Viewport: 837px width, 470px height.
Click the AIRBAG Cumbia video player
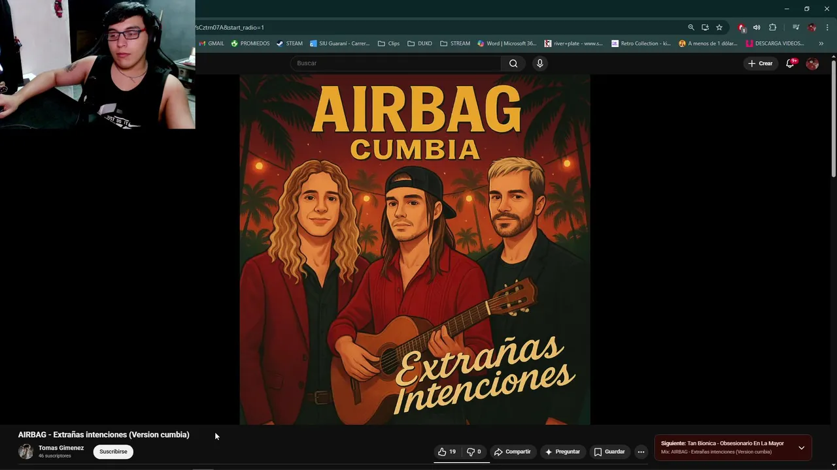pos(415,249)
